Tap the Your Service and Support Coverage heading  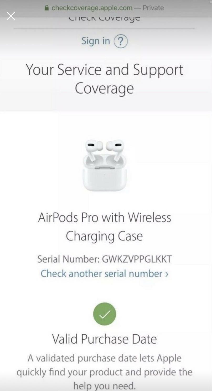coord(105,79)
